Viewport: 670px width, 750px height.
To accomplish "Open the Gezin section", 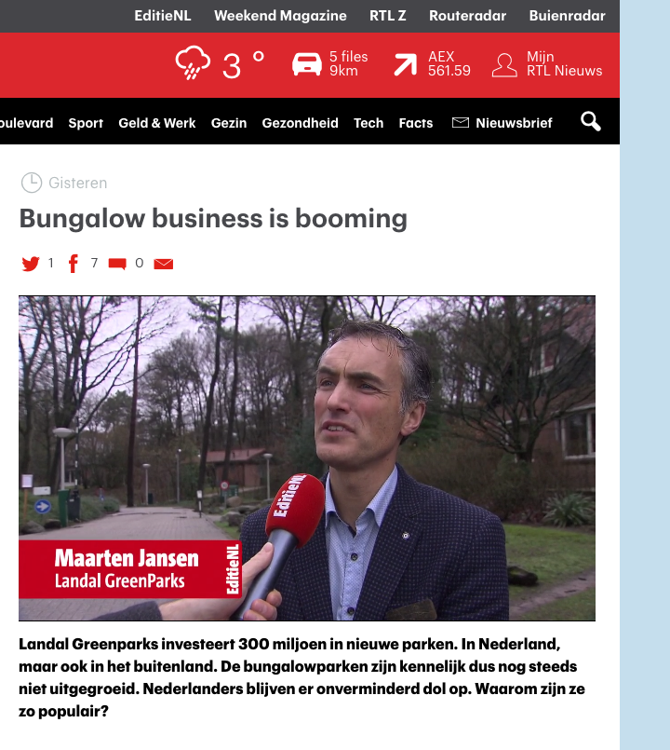I will click(229, 123).
